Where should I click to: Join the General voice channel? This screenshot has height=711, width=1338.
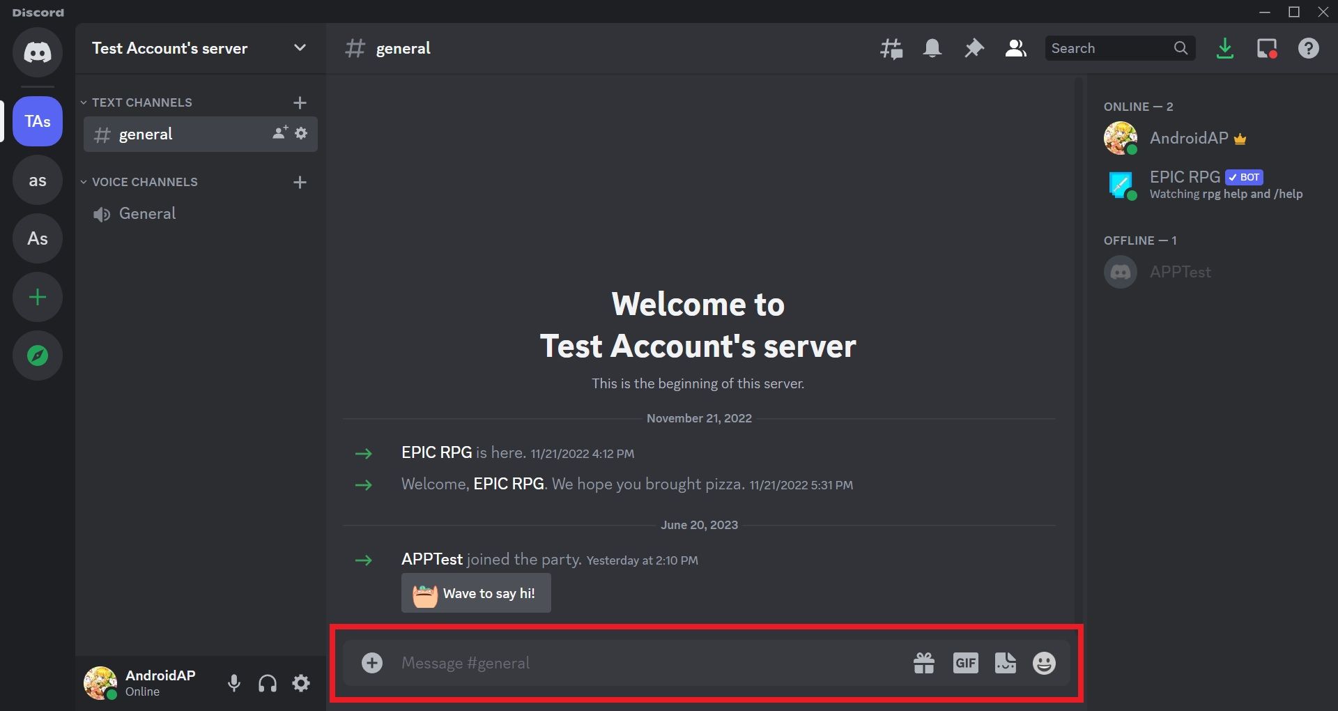(147, 213)
